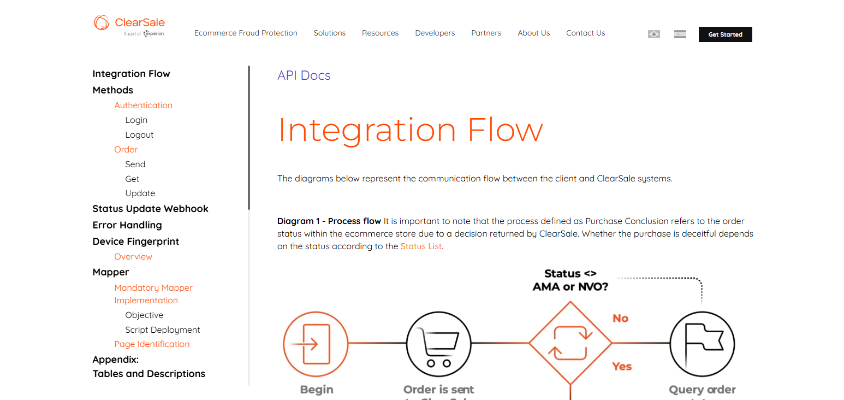Go to Objective section
This screenshot has height=400, width=844.
pyautogui.click(x=144, y=315)
